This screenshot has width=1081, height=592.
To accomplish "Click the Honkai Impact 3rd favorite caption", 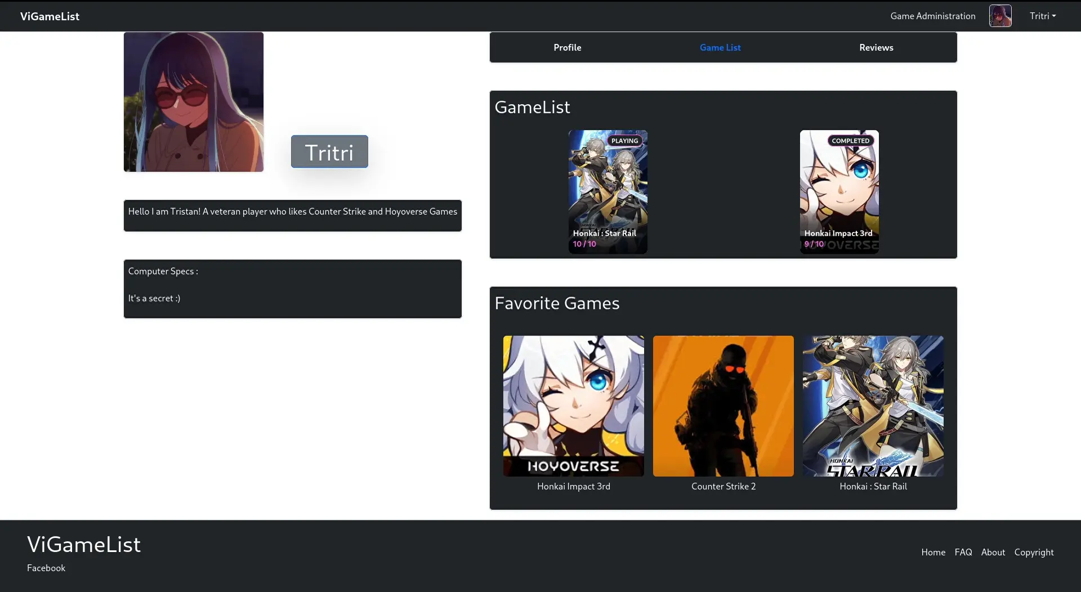I will [573, 487].
